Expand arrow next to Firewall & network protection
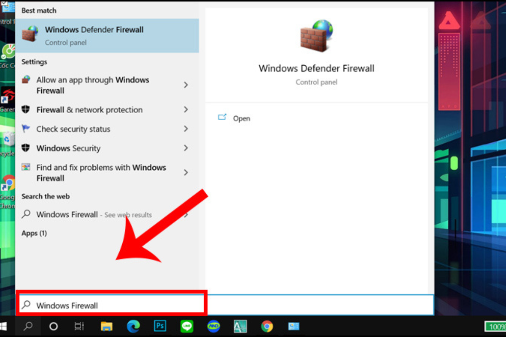506x337 pixels. 186,110
